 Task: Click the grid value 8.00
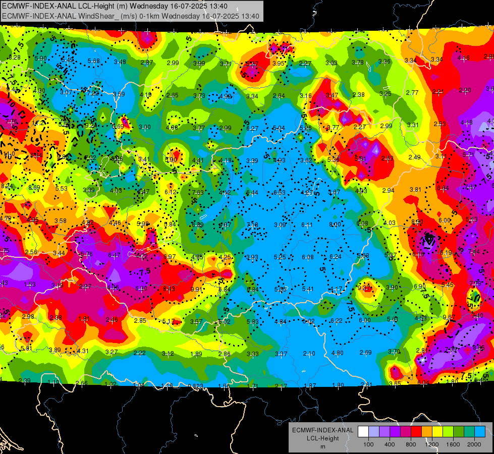[x=335, y=224]
